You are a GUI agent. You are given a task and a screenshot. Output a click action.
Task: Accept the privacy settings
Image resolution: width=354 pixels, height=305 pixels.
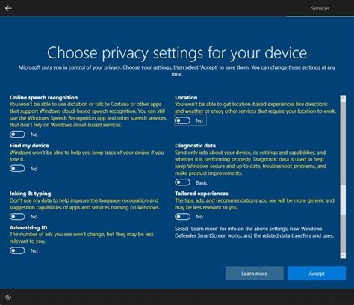pyautogui.click(x=317, y=274)
